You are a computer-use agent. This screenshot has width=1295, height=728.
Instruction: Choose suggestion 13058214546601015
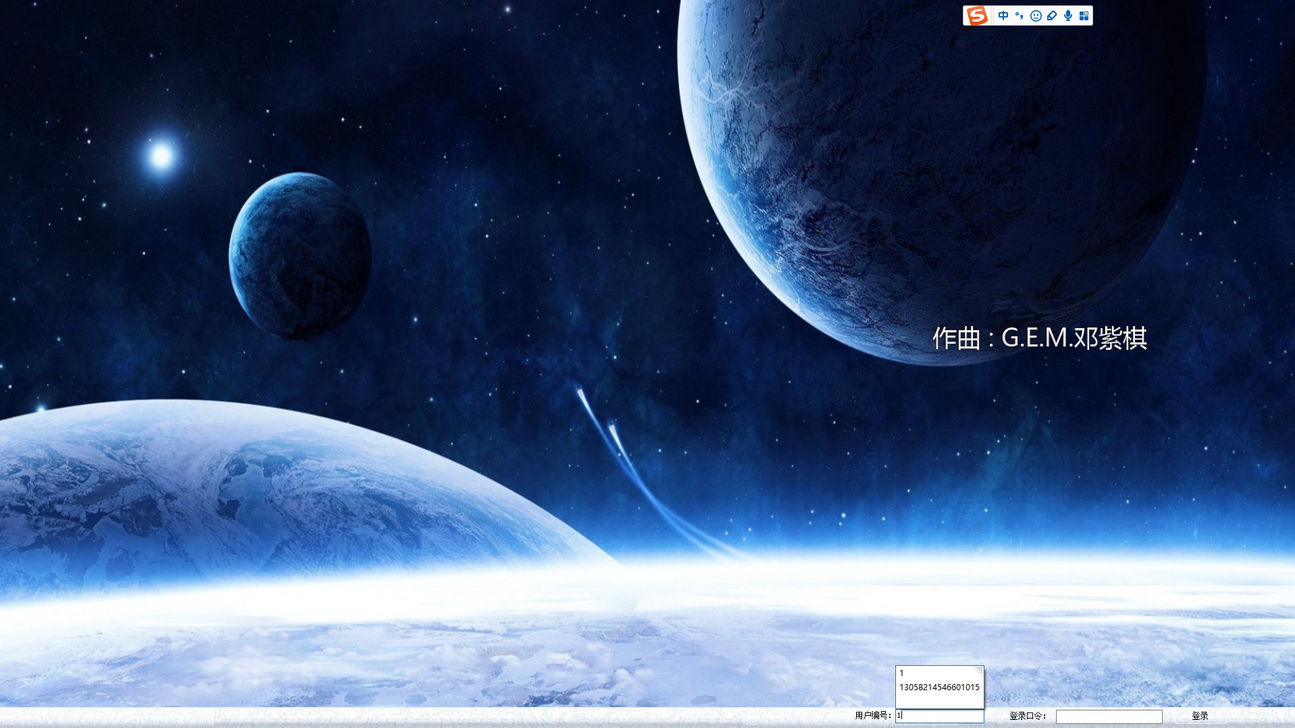[939, 687]
